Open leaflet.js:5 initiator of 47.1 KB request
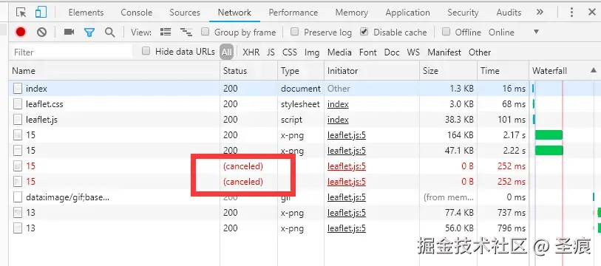The image size is (601, 266). [347, 151]
